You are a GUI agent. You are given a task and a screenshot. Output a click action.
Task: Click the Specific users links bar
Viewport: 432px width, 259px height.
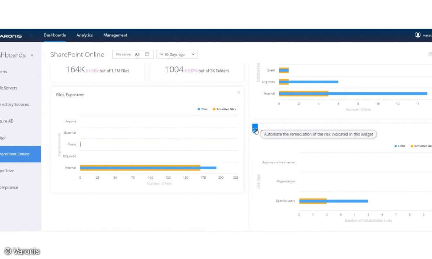tap(333, 201)
